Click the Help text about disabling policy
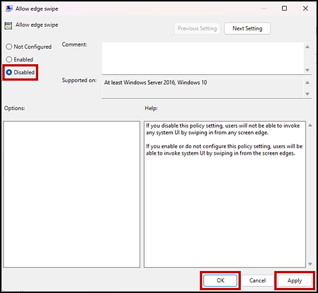 point(223,129)
